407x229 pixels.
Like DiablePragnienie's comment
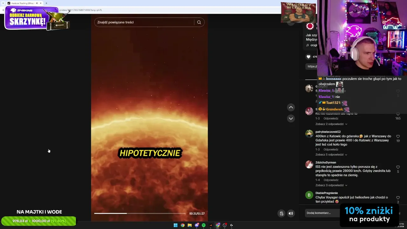coord(398,198)
